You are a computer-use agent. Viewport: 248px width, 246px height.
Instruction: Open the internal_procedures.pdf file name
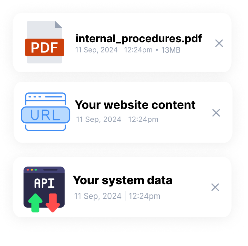[139, 39]
